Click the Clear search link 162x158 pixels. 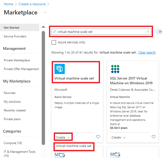tap(147, 52)
